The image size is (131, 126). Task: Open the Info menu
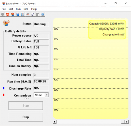point(26,9)
